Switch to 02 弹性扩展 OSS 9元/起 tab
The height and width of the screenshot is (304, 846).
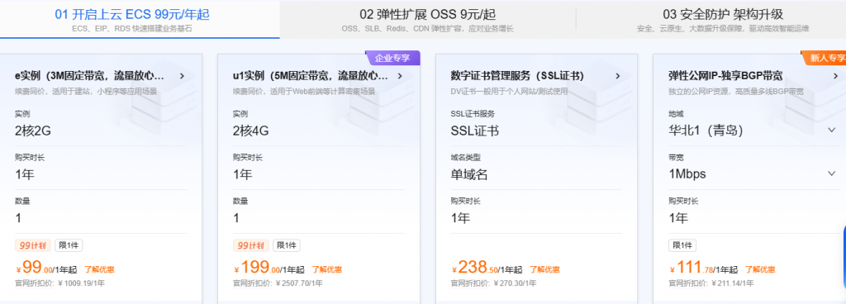tap(427, 19)
